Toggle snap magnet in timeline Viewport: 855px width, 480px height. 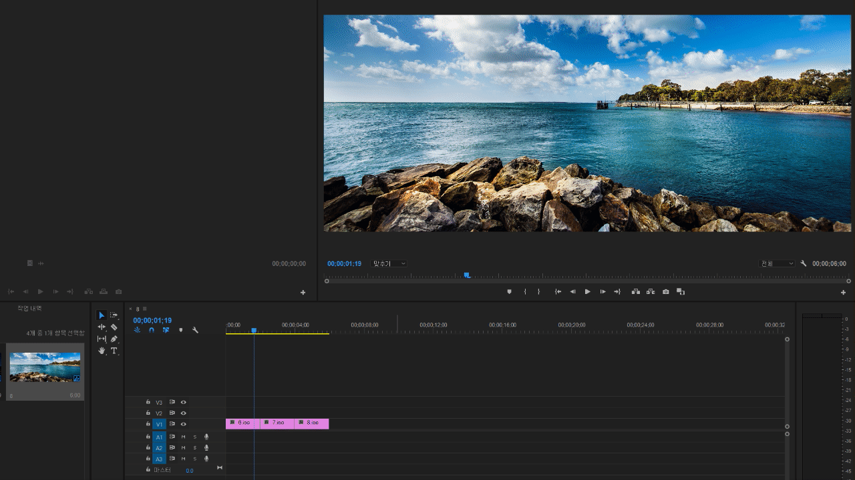(152, 330)
